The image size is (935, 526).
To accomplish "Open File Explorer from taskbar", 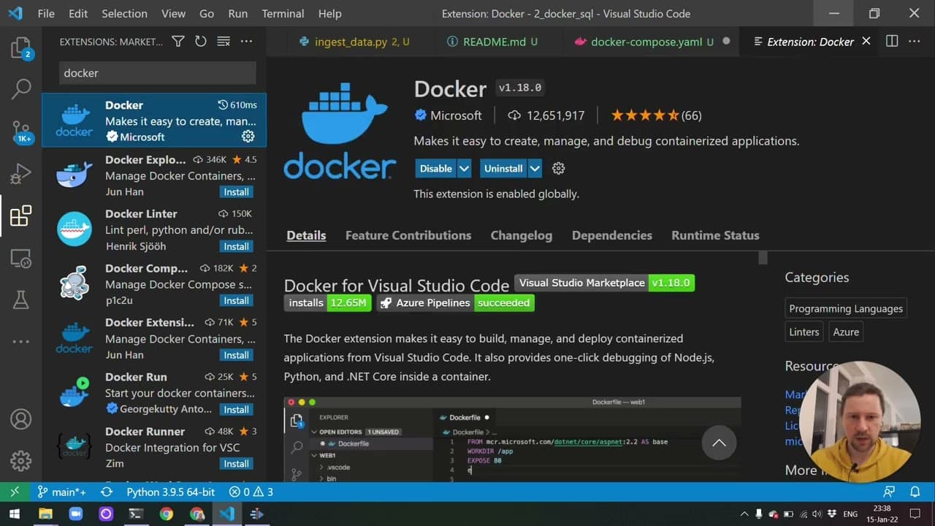I will pyautogui.click(x=45, y=514).
